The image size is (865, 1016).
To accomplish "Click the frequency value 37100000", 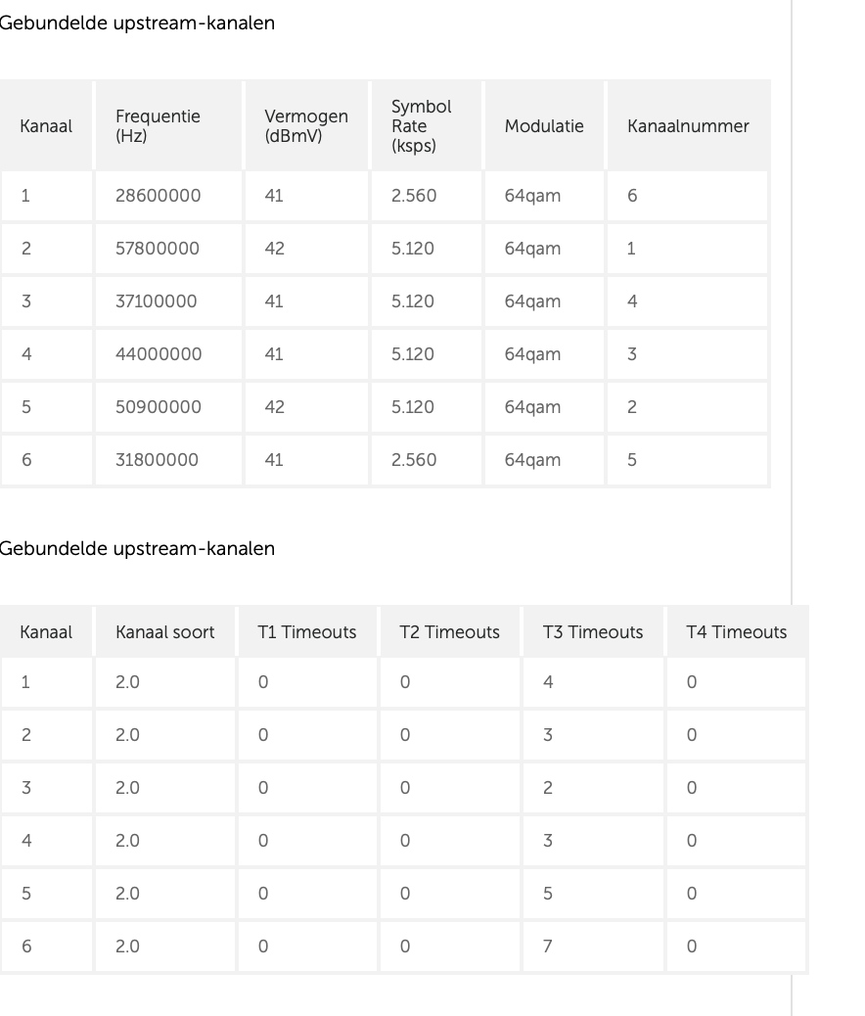I will click(x=157, y=301).
